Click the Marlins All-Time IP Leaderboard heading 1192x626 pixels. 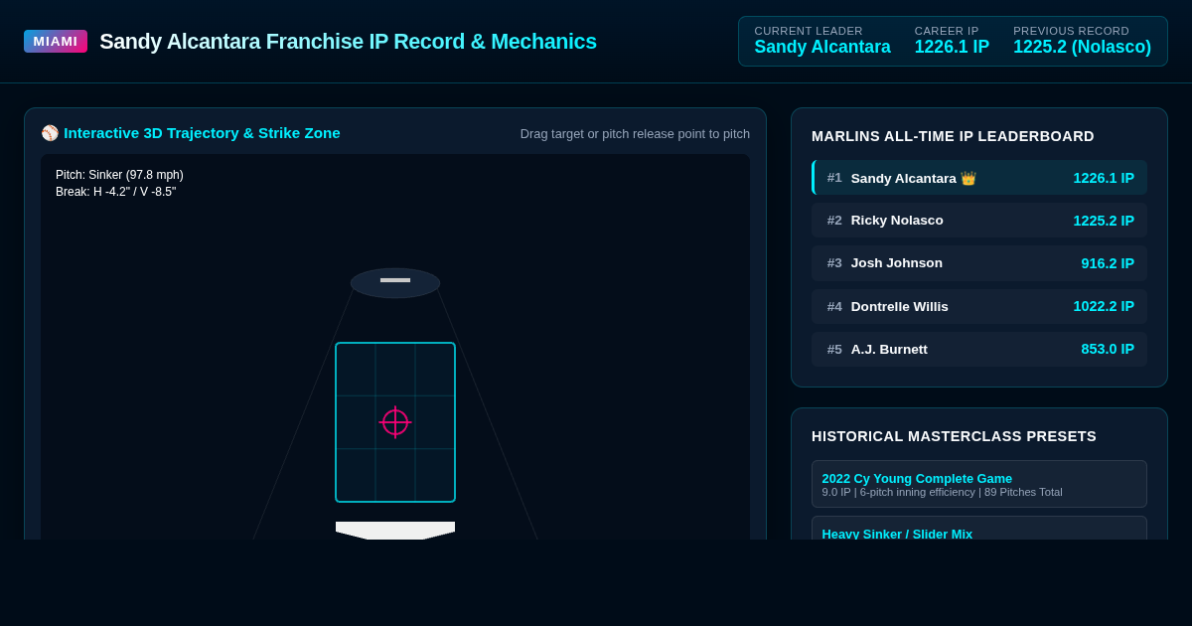tap(953, 136)
